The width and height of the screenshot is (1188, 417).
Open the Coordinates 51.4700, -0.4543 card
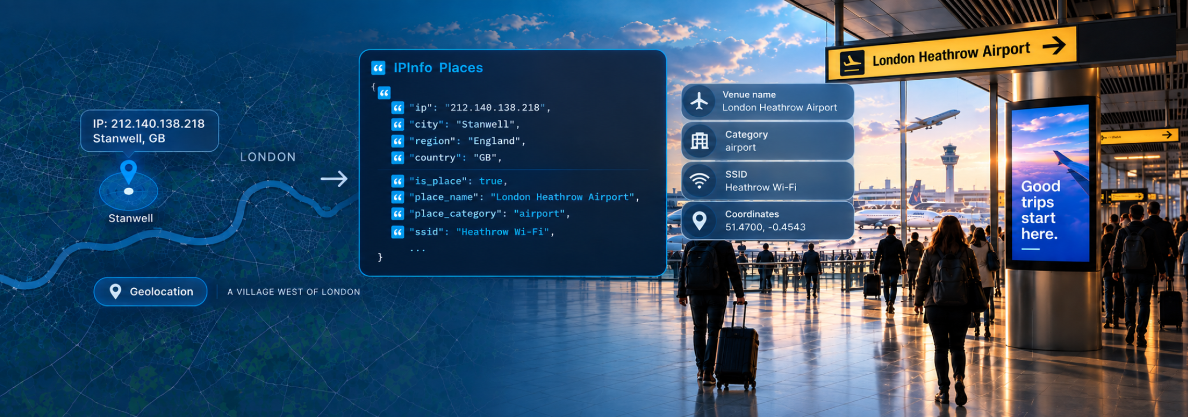point(768,220)
